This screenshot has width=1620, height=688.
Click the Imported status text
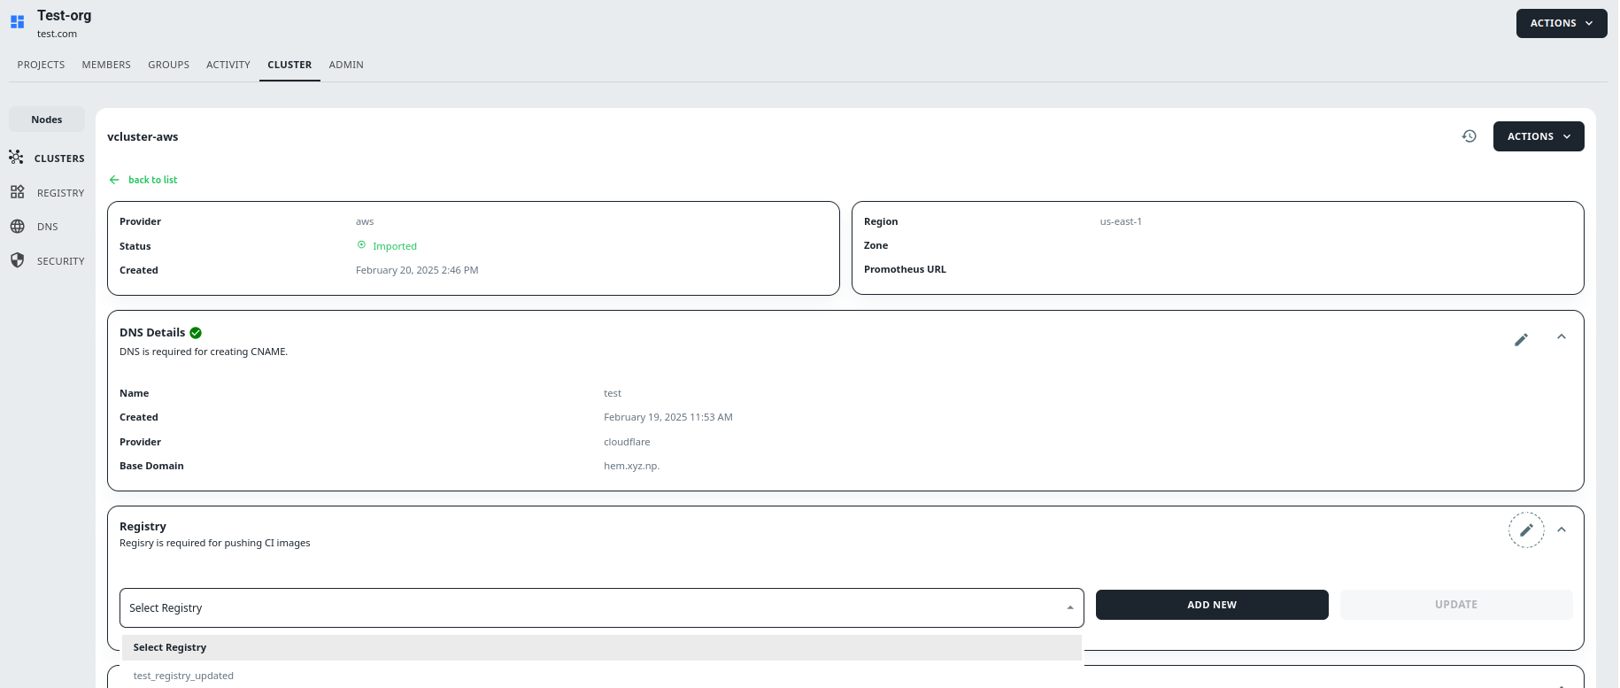[x=395, y=246]
